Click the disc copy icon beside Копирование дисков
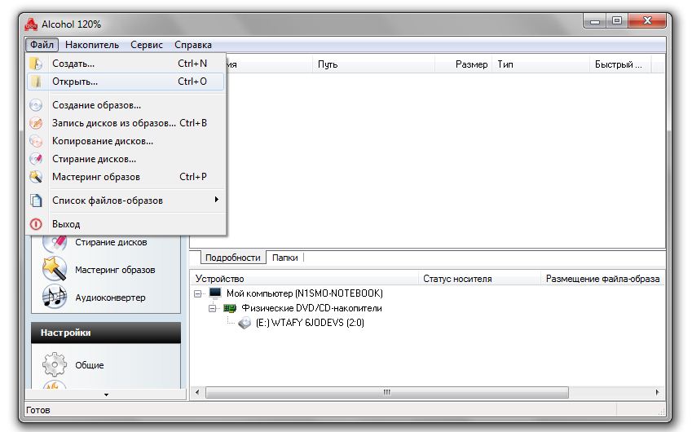Screen dimensions: 692x432 (36, 141)
